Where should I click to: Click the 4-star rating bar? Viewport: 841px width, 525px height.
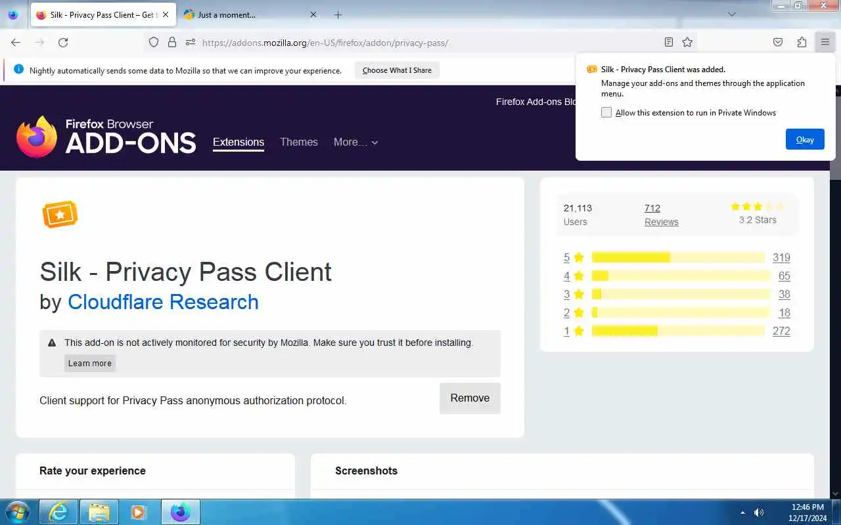(681, 276)
